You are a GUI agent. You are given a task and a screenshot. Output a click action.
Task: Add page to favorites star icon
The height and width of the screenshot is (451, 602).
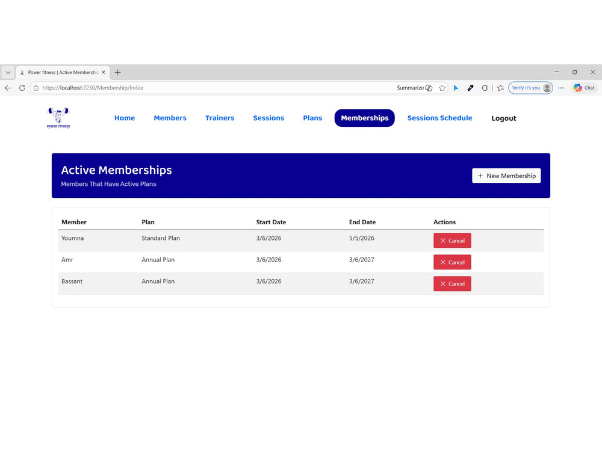[x=442, y=88]
